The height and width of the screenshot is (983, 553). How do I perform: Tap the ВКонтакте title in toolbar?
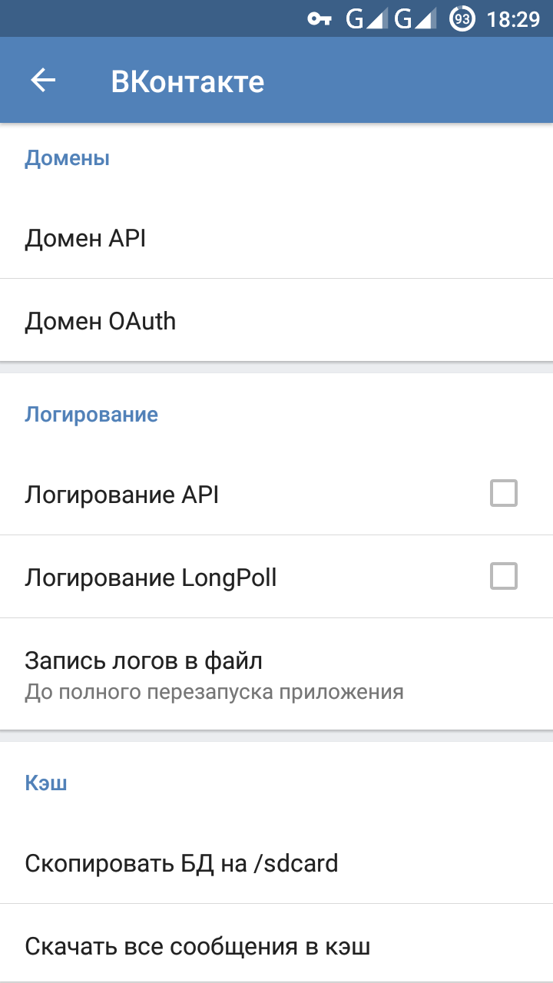click(187, 81)
